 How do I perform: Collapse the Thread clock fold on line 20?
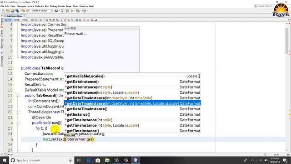(17, 112)
